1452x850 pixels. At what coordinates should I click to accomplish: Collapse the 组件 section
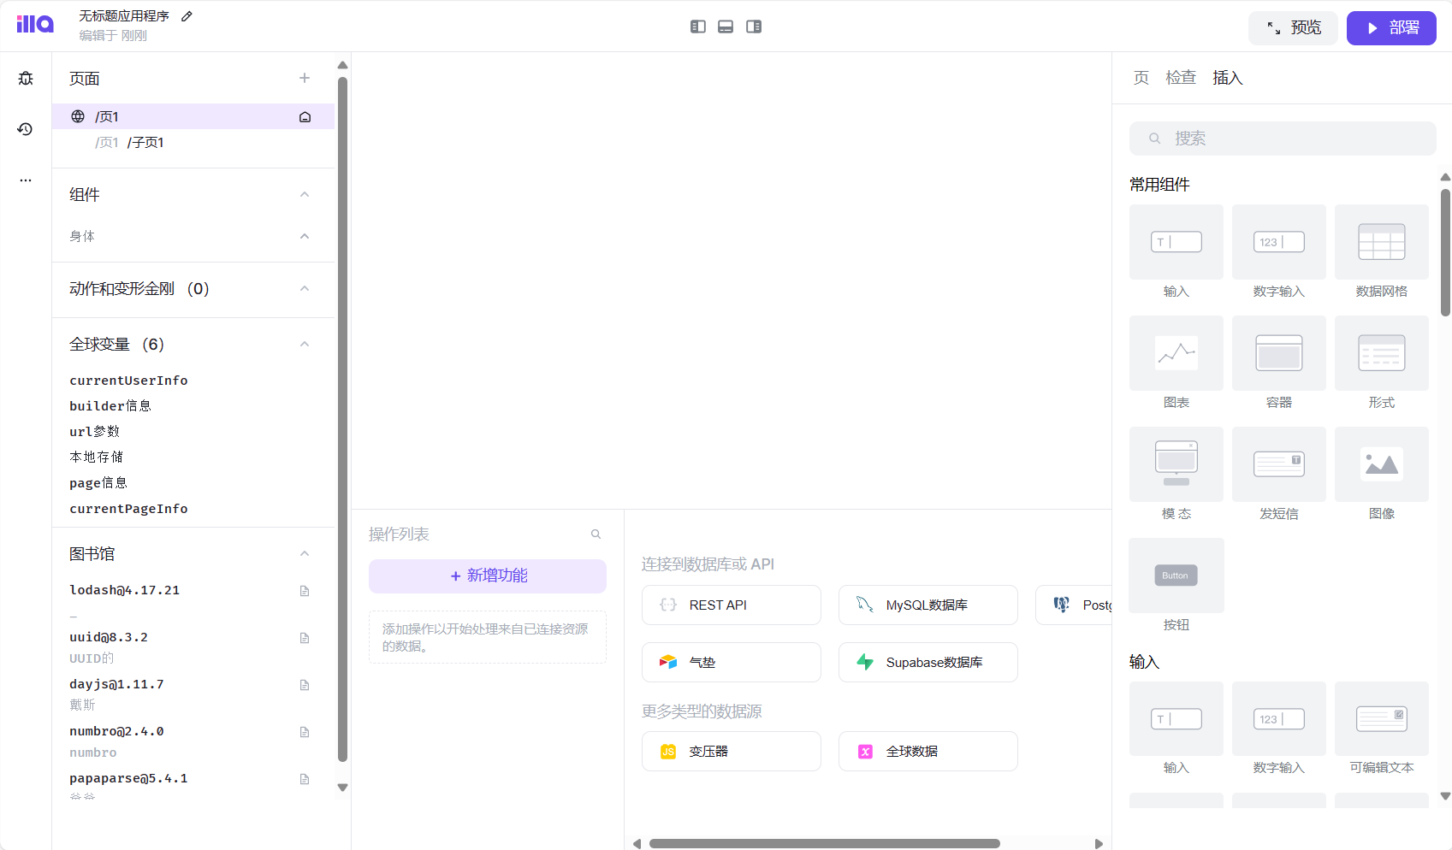coord(304,195)
